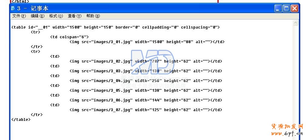This screenshot has width=306, height=140.
Task: Minimize the Notepad window
Action: point(278,9)
